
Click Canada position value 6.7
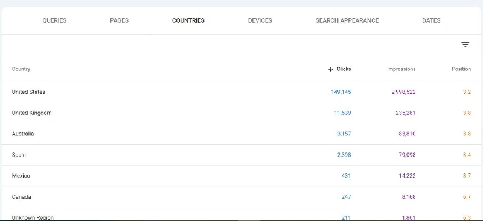467,197
